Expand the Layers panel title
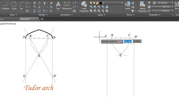Viewport: 179px width, 100px height. [101, 15]
